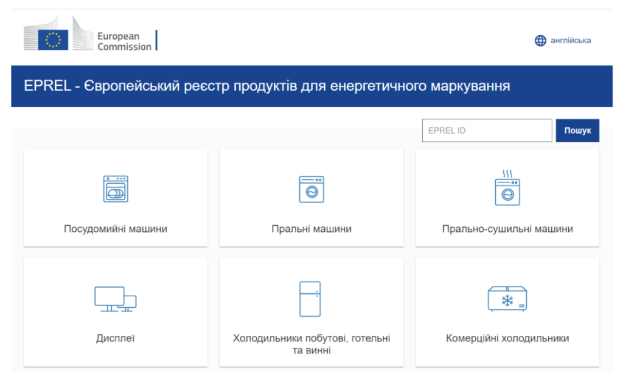Click the washing machine icon
The height and width of the screenshot is (379, 623).
(311, 189)
